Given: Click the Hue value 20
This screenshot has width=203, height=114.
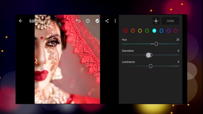Looking at the screenshot, I should pyautogui.click(x=178, y=40).
